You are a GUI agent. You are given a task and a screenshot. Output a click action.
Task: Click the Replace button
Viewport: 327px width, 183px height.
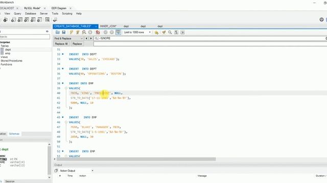coord(77,44)
